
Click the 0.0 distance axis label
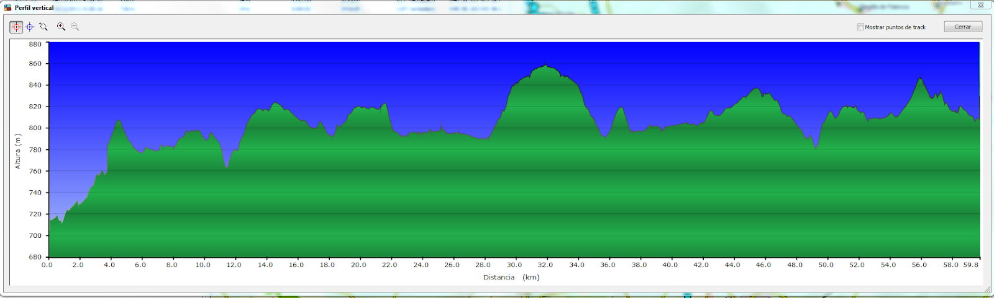[47, 265]
